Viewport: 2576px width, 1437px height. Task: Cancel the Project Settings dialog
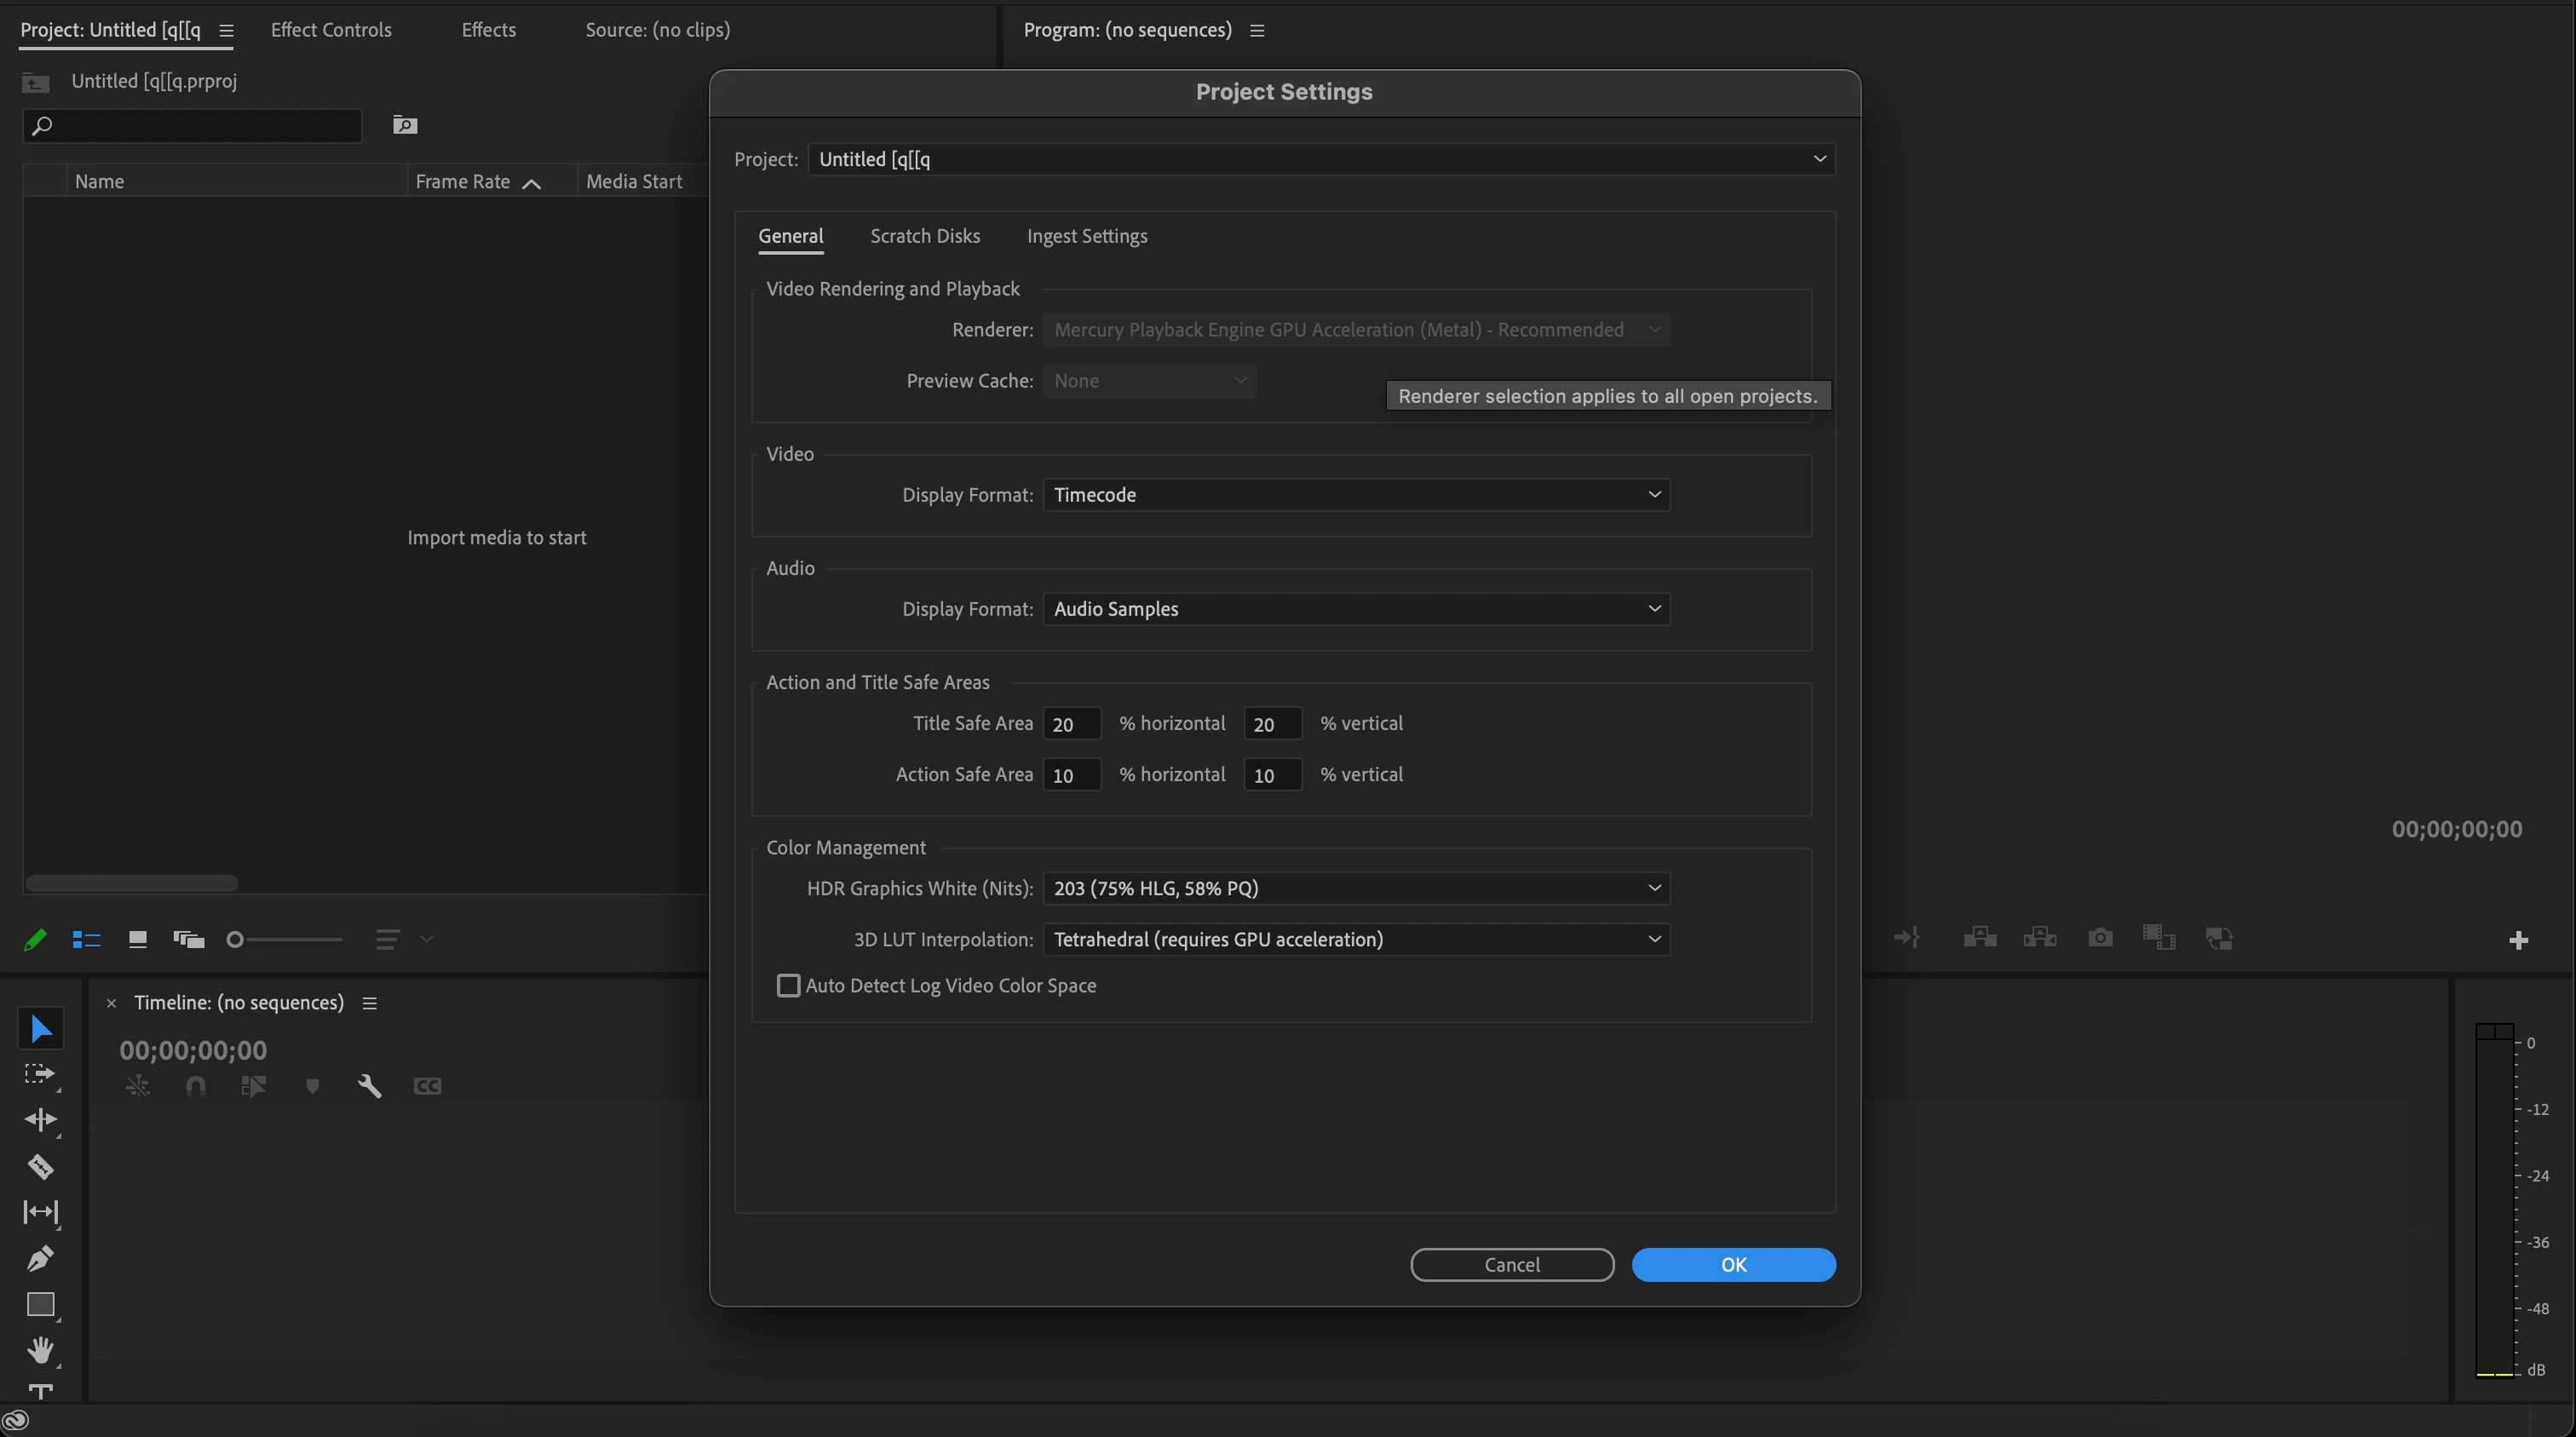1511,1264
